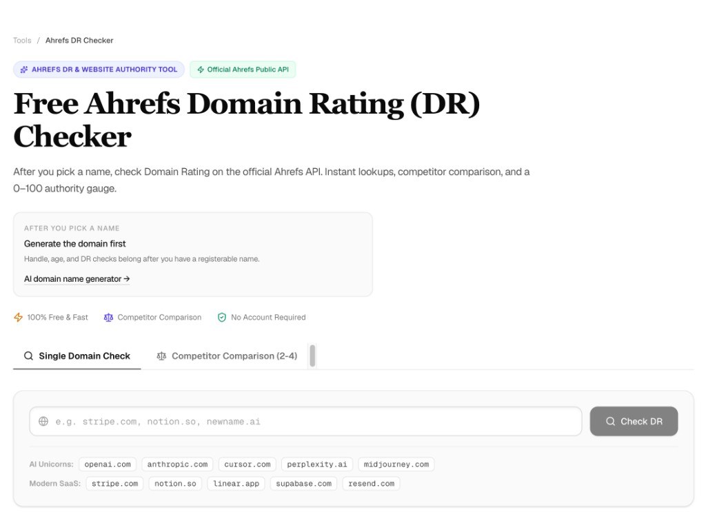This screenshot has width=706, height=514.
Task: Click the Ahrefs DR Checker breadcrumb
Action: tap(79, 41)
